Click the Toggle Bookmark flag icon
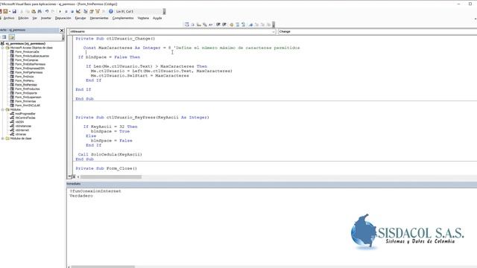The height and width of the screenshot is (268, 477). pos(250,25)
